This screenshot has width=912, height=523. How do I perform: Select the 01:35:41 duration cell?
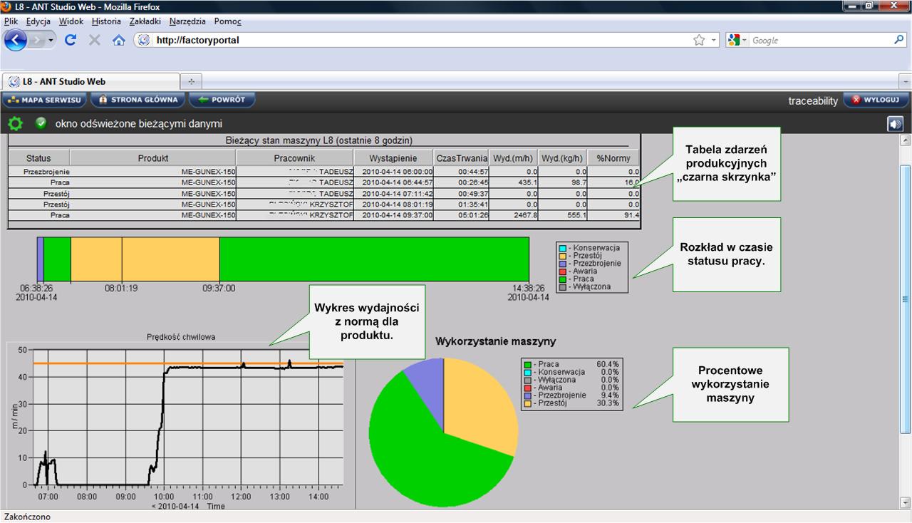click(x=461, y=204)
